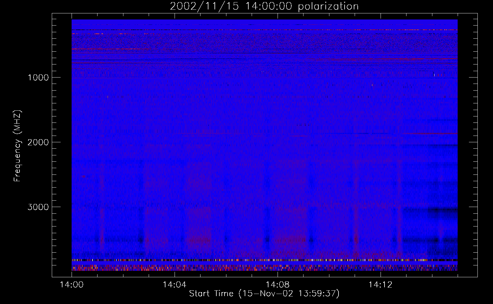
Task: Click the 14:08 time tick label
Action: 277,285
